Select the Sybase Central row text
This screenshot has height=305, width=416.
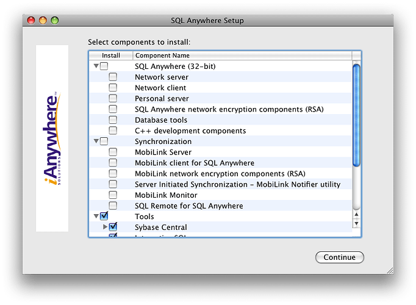[x=161, y=228]
